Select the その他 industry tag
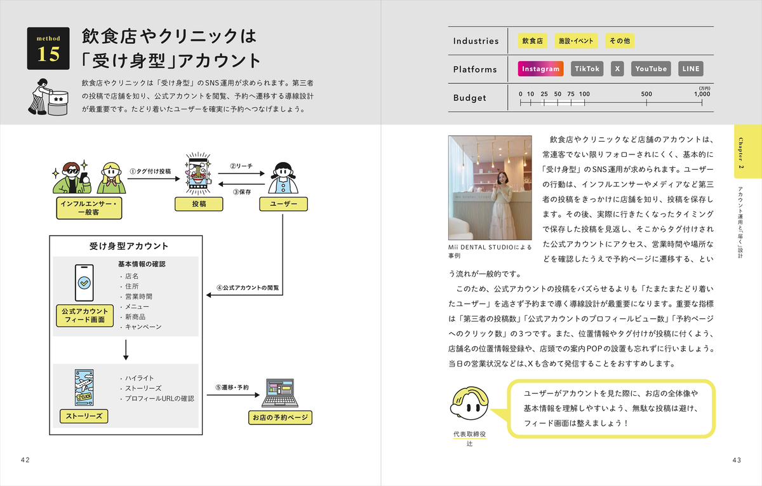 point(619,40)
